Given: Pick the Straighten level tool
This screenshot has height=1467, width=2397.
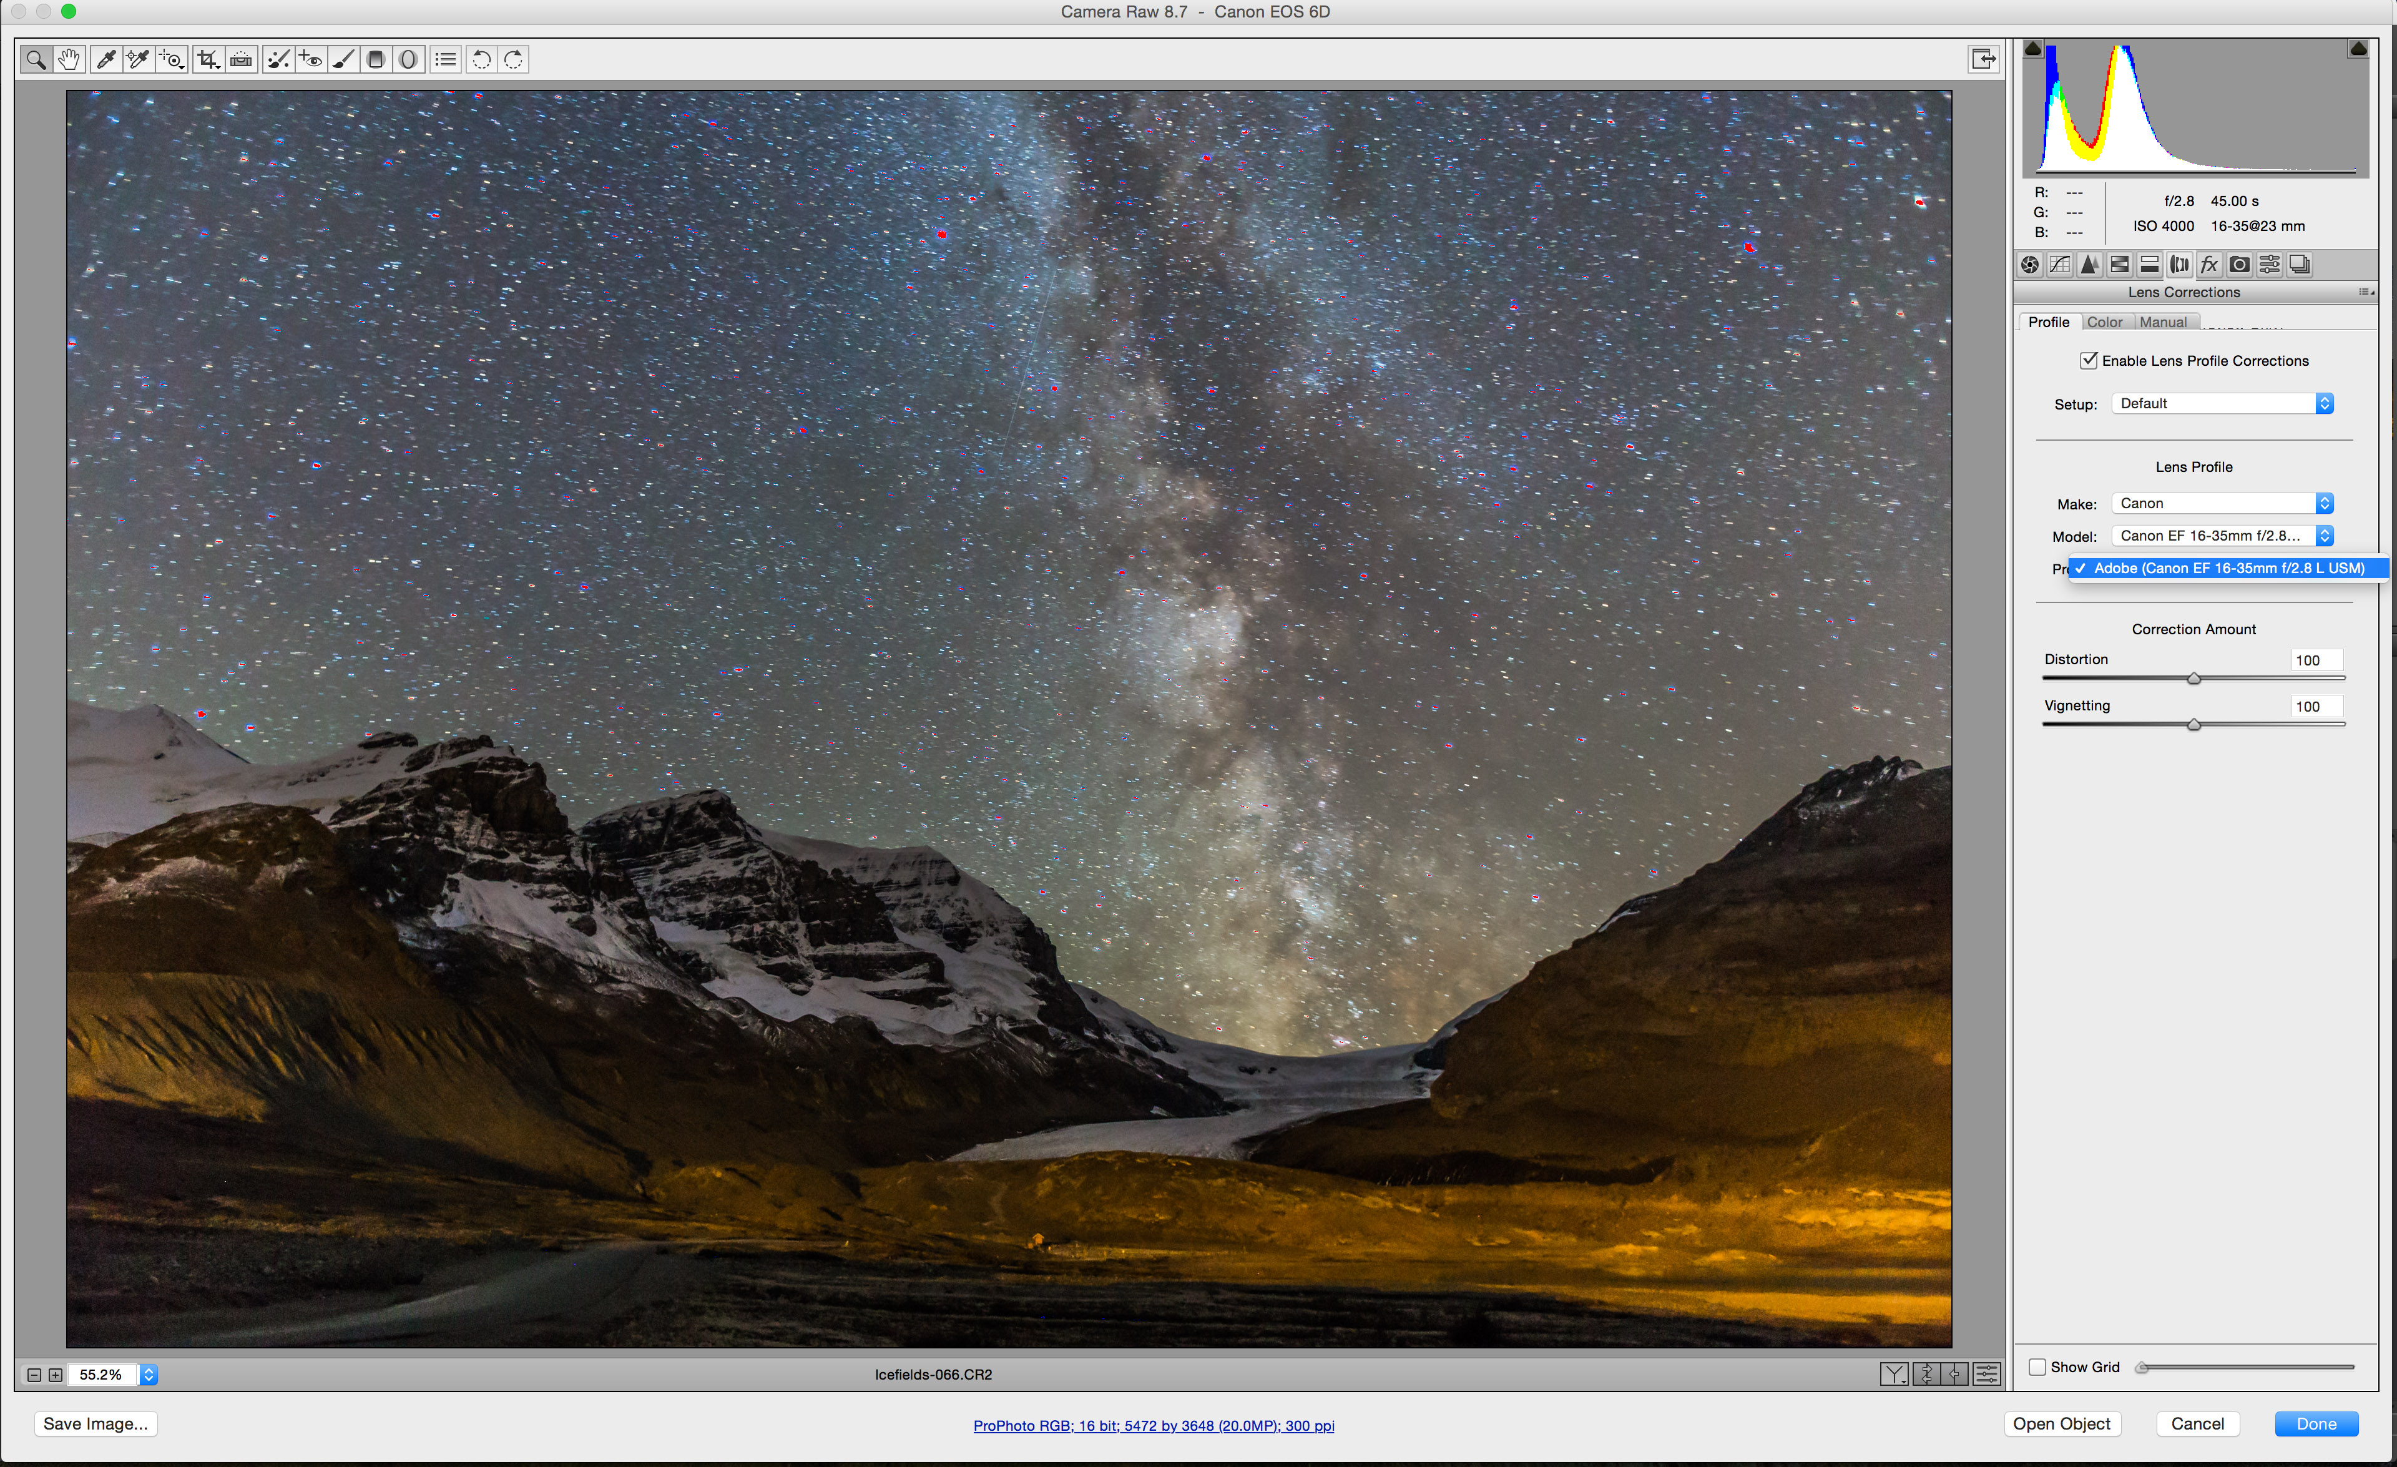Looking at the screenshot, I should (x=240, y=59).
